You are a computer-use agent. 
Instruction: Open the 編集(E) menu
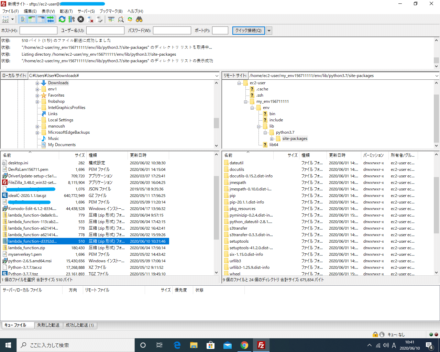click(30, 11)
